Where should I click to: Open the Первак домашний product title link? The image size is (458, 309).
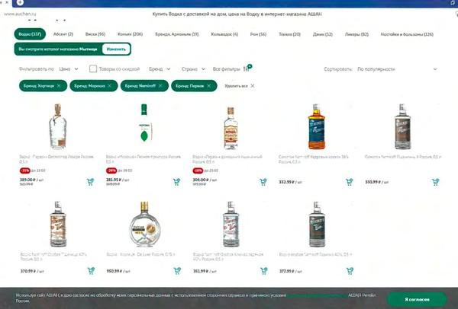[x=227, y=159]
